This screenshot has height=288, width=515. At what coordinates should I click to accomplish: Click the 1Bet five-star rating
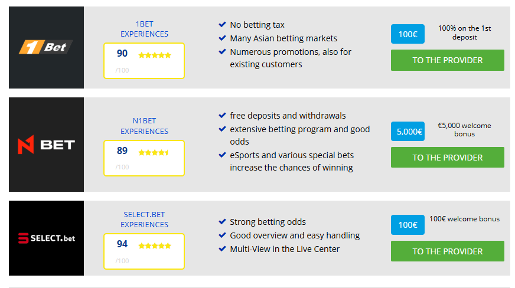point(155,55)
